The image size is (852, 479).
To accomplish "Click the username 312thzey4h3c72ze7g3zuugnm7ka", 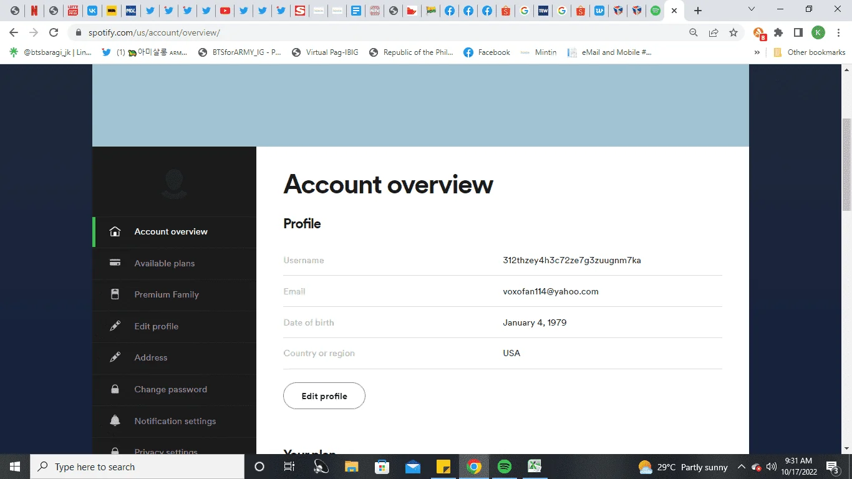I will point(572,260).
